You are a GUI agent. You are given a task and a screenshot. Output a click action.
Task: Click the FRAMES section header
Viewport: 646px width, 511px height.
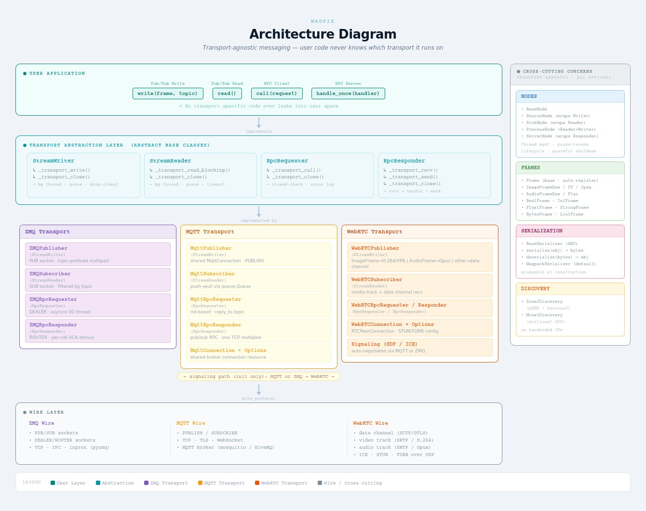pos(570,168)
